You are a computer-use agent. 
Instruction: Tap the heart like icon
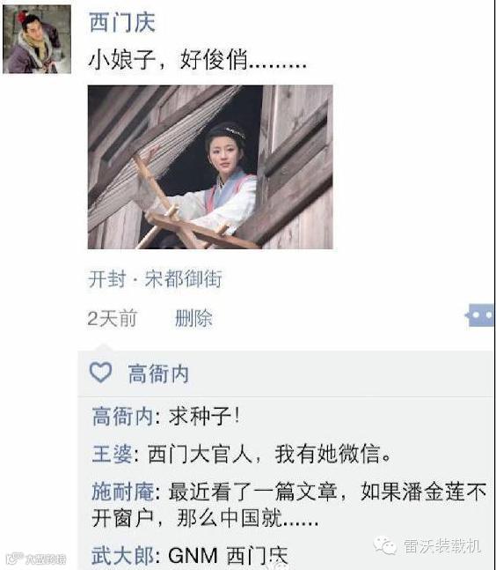[x=100, y=373]
